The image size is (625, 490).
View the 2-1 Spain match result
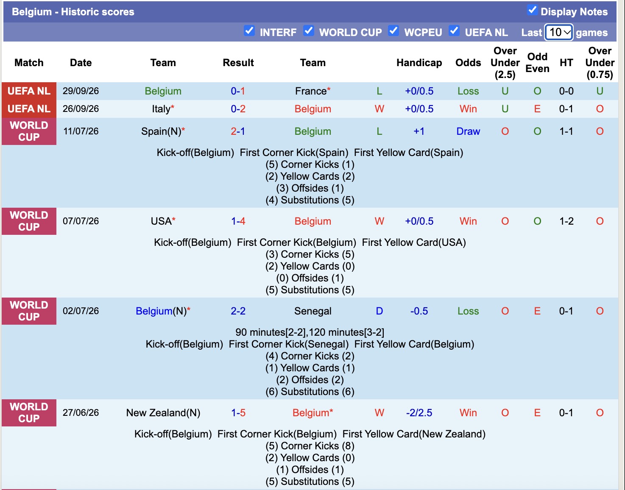pos(238,131)
